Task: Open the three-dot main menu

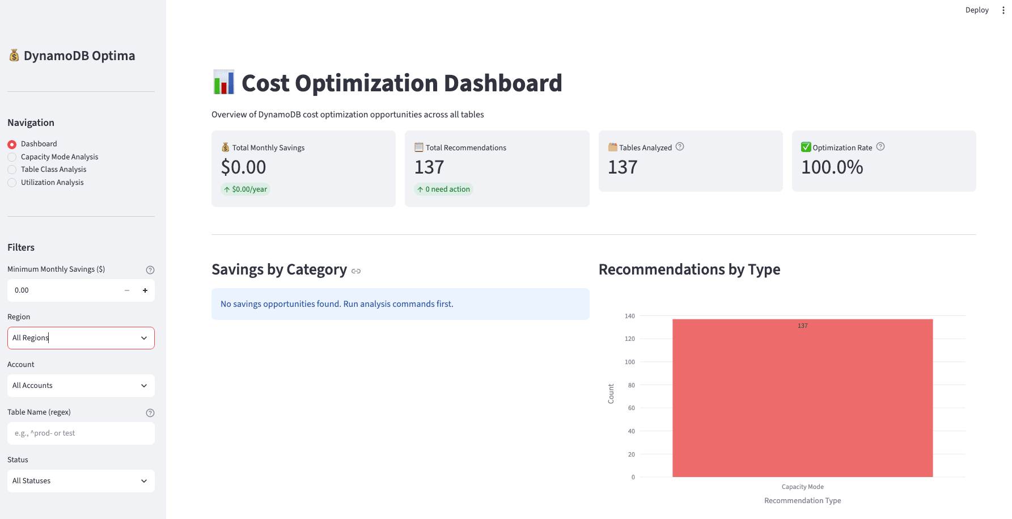Action: (1003, 10)
